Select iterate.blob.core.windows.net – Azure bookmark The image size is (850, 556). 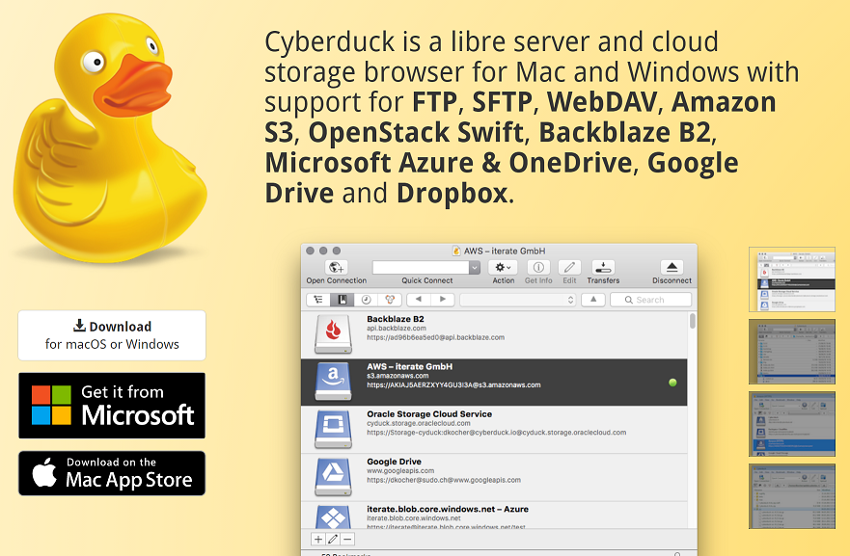pos(448,509)
